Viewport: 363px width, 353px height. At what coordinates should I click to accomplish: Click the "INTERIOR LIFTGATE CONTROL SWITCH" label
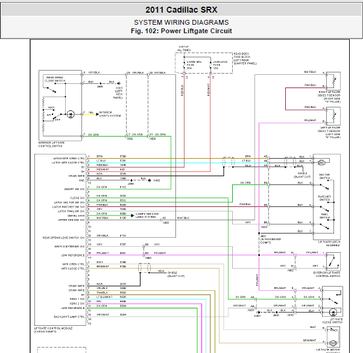51,145
